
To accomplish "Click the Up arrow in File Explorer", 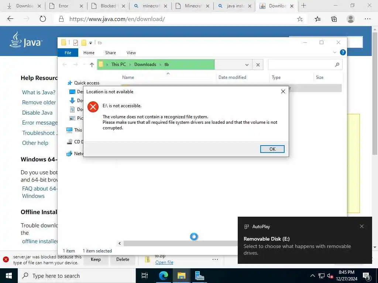I will coord(92,64).
